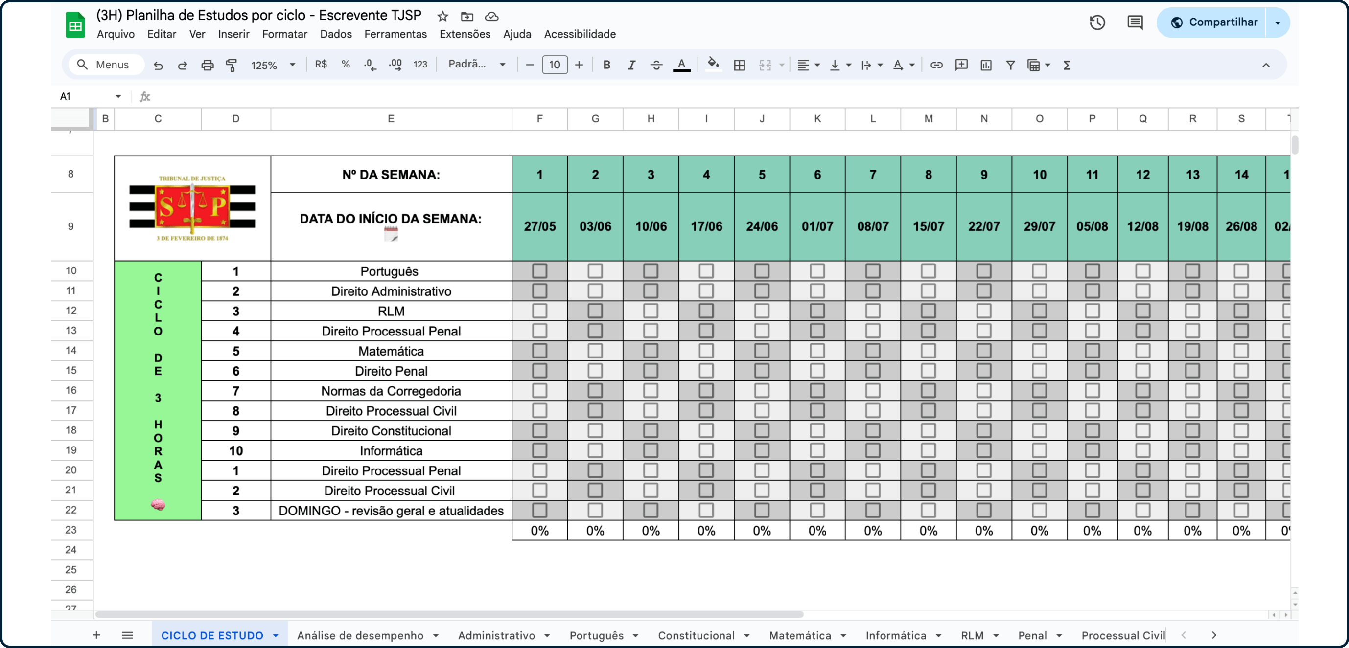Image resolution: width=1349 pixels, height=648 pixels.
Task: Open the zoom 125% dropdown
Action: tap(273, 65)
